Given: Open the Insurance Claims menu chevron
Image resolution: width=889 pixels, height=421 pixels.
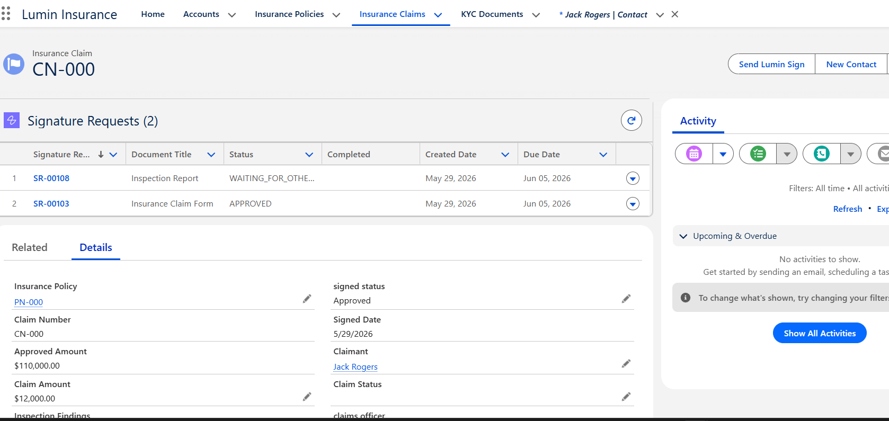Looking at the screenshot, I should pyautogui.click(x=438, y=15).
